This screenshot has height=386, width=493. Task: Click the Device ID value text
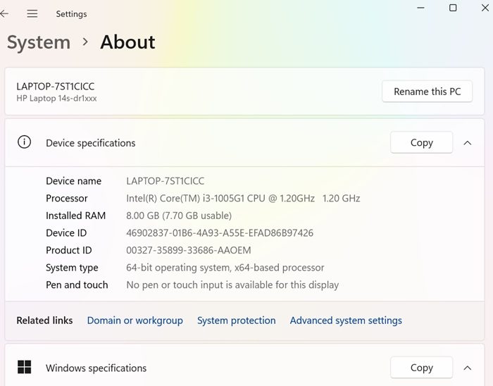[x=220, y=233]
